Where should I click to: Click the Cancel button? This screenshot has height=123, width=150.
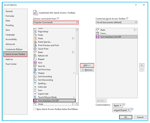click(x=140, y=117)
